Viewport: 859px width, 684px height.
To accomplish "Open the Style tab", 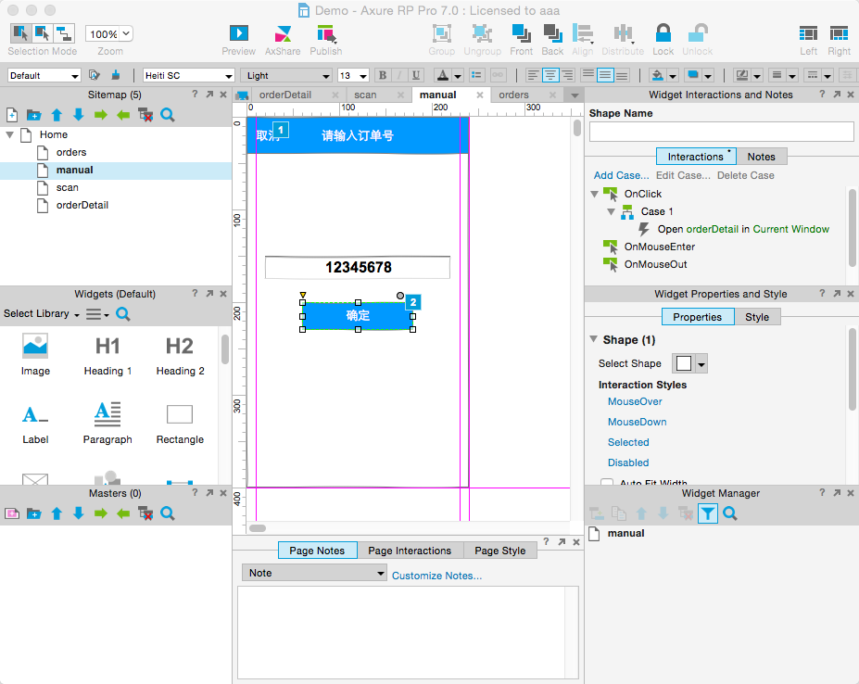I will [x=757, y=317].
